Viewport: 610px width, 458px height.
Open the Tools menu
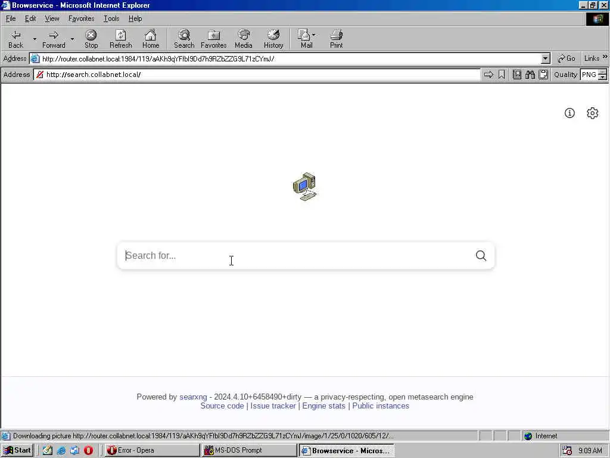111,18
